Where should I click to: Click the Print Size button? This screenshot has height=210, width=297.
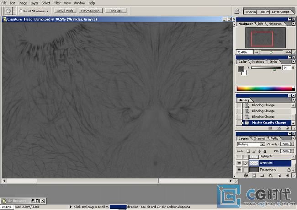click(x=115, y=11)
